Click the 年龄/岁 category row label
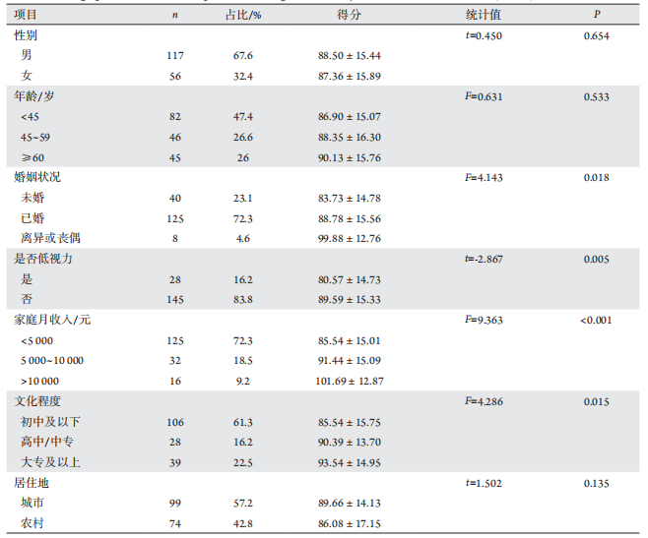 [x=33, y=97]
